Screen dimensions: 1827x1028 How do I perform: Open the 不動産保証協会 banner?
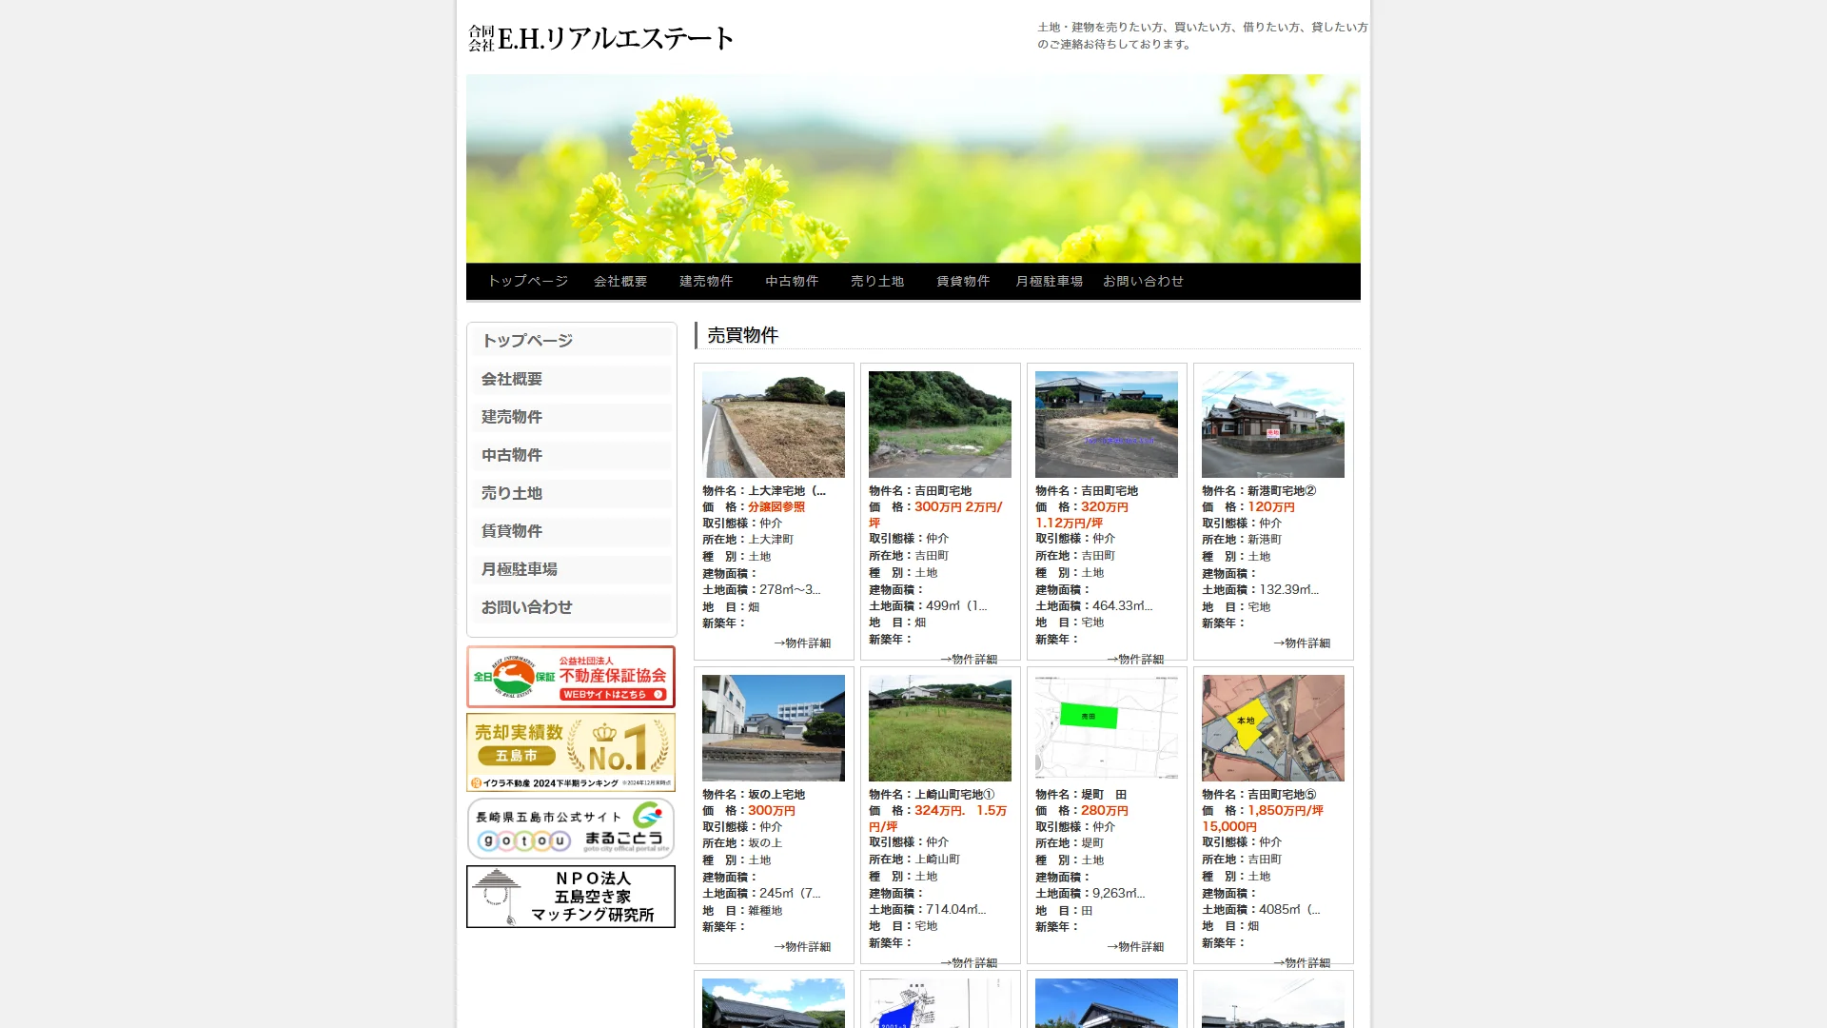571,677
